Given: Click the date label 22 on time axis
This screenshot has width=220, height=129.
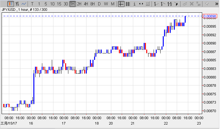Looking at the screenshot, I should click(166, 123).
